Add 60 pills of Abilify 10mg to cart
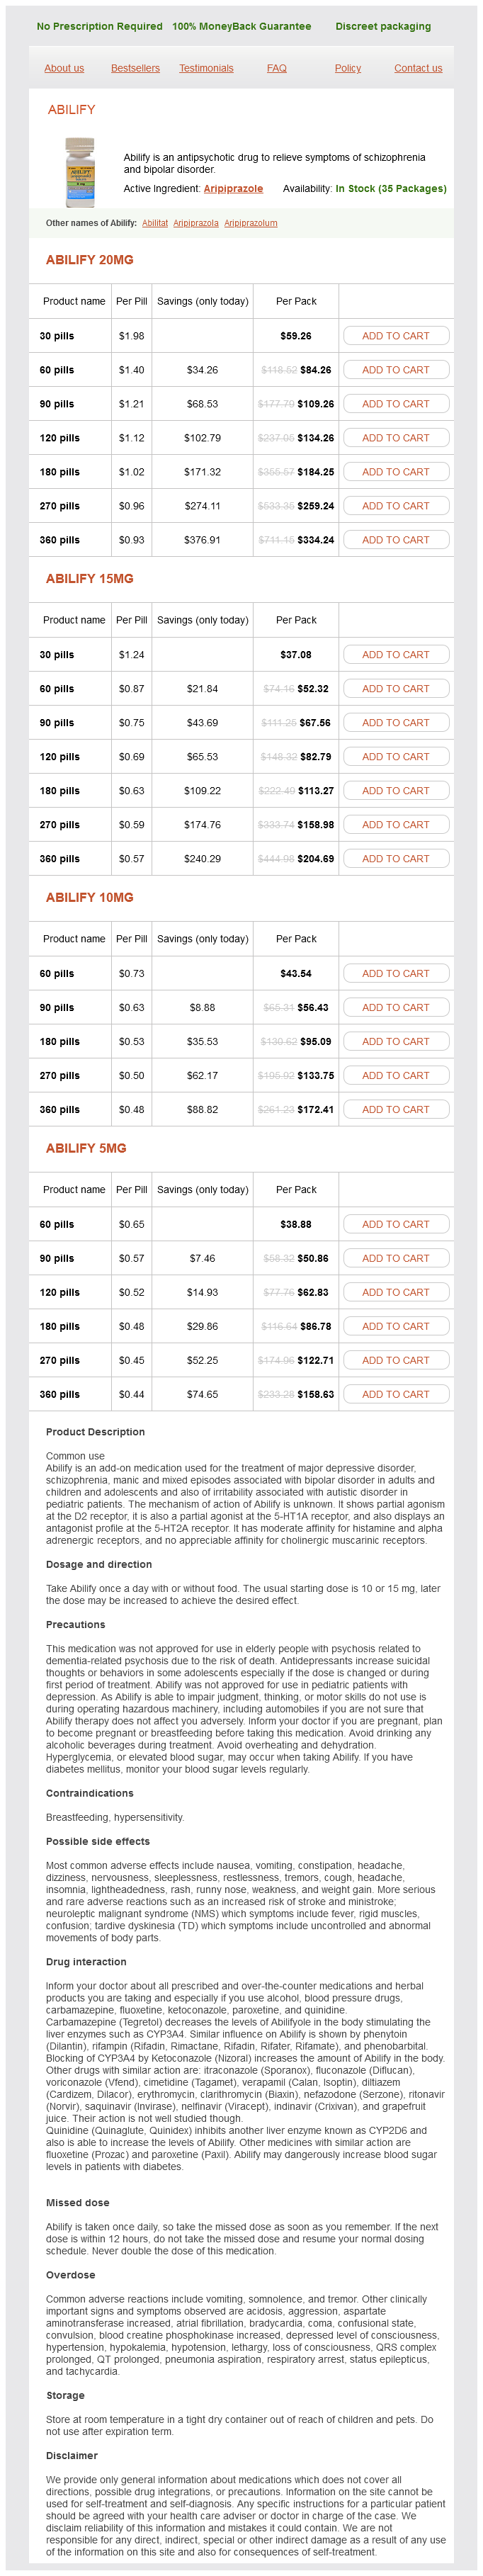The width and height of the screenshot is (483, 2576). pos(395,973)
